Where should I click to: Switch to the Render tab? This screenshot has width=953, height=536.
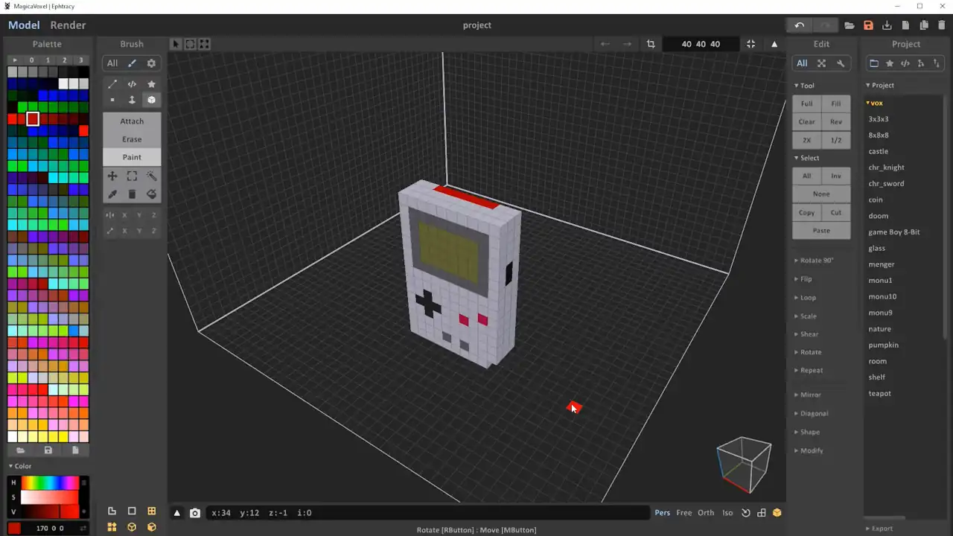point(68,25)
